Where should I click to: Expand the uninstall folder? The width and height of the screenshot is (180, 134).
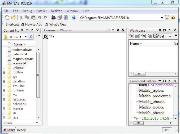coord(4,68)
